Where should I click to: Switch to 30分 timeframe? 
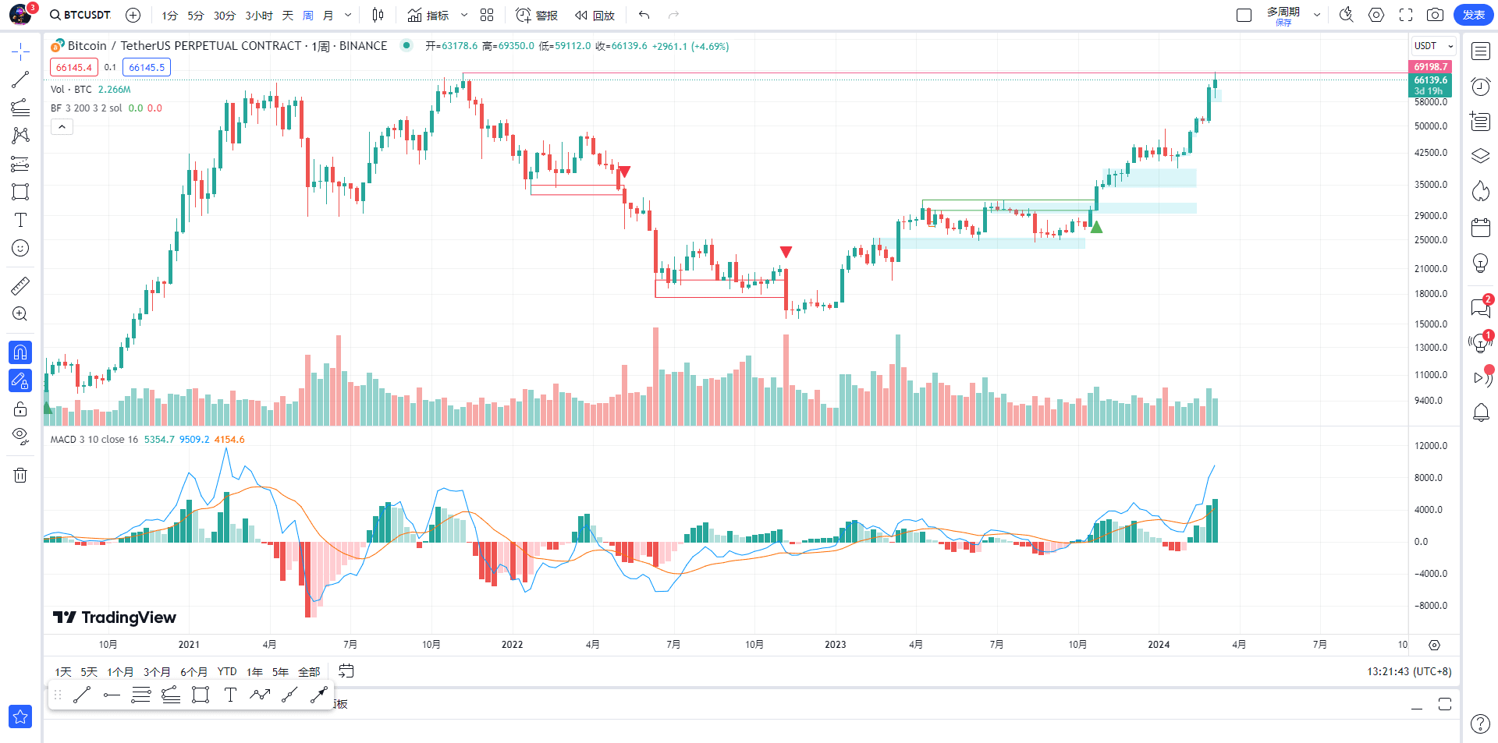click(225, 16)
